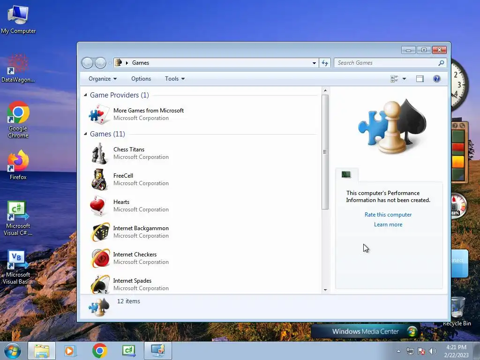480x360 pixels.
Task: Open the Tools dropdown menu
Action: (175, 79)
